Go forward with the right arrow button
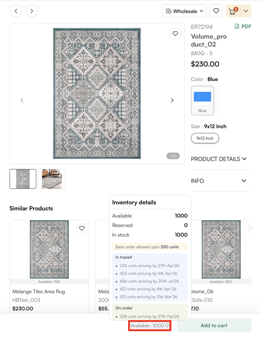This screenshot has width=261, height=345. pyautogui.click(x=32, y=11)
